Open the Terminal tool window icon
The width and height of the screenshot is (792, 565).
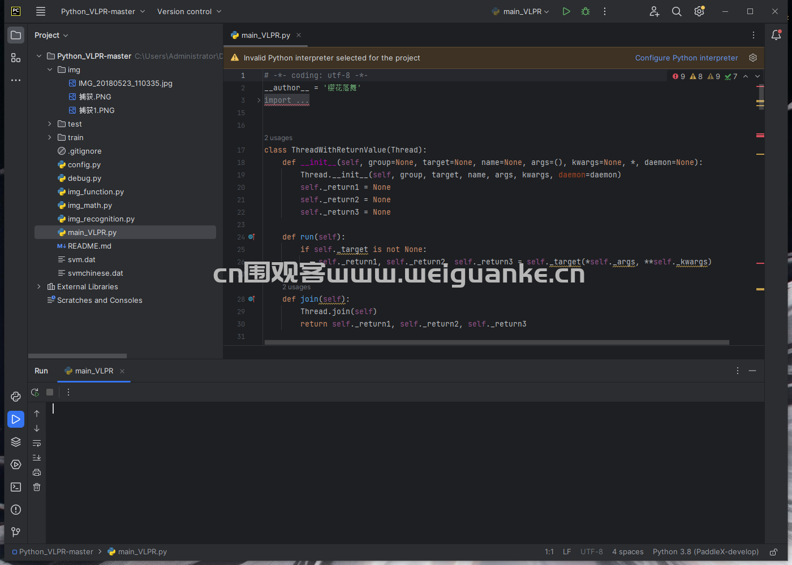click(16, 487)
